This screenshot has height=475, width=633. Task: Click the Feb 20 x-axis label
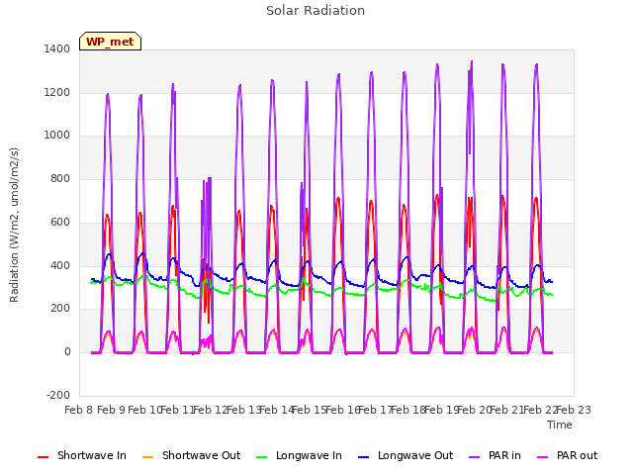point(475,410)
